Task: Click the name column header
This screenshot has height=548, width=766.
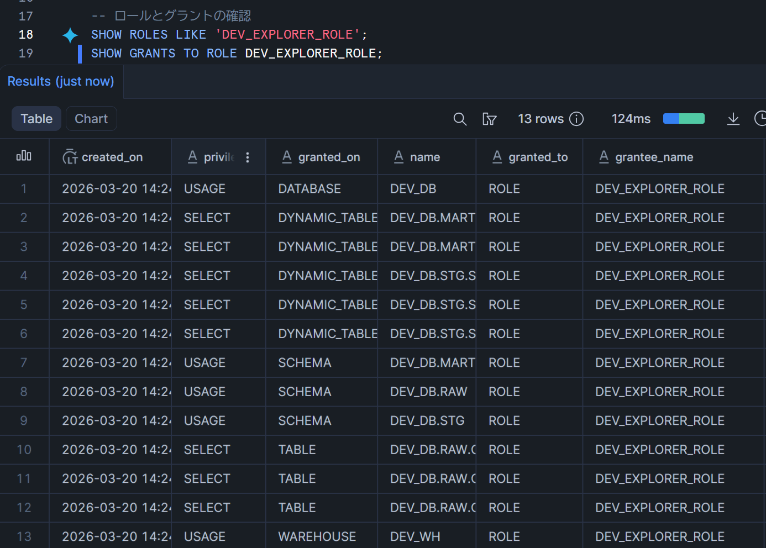Action: coord(424,157)
